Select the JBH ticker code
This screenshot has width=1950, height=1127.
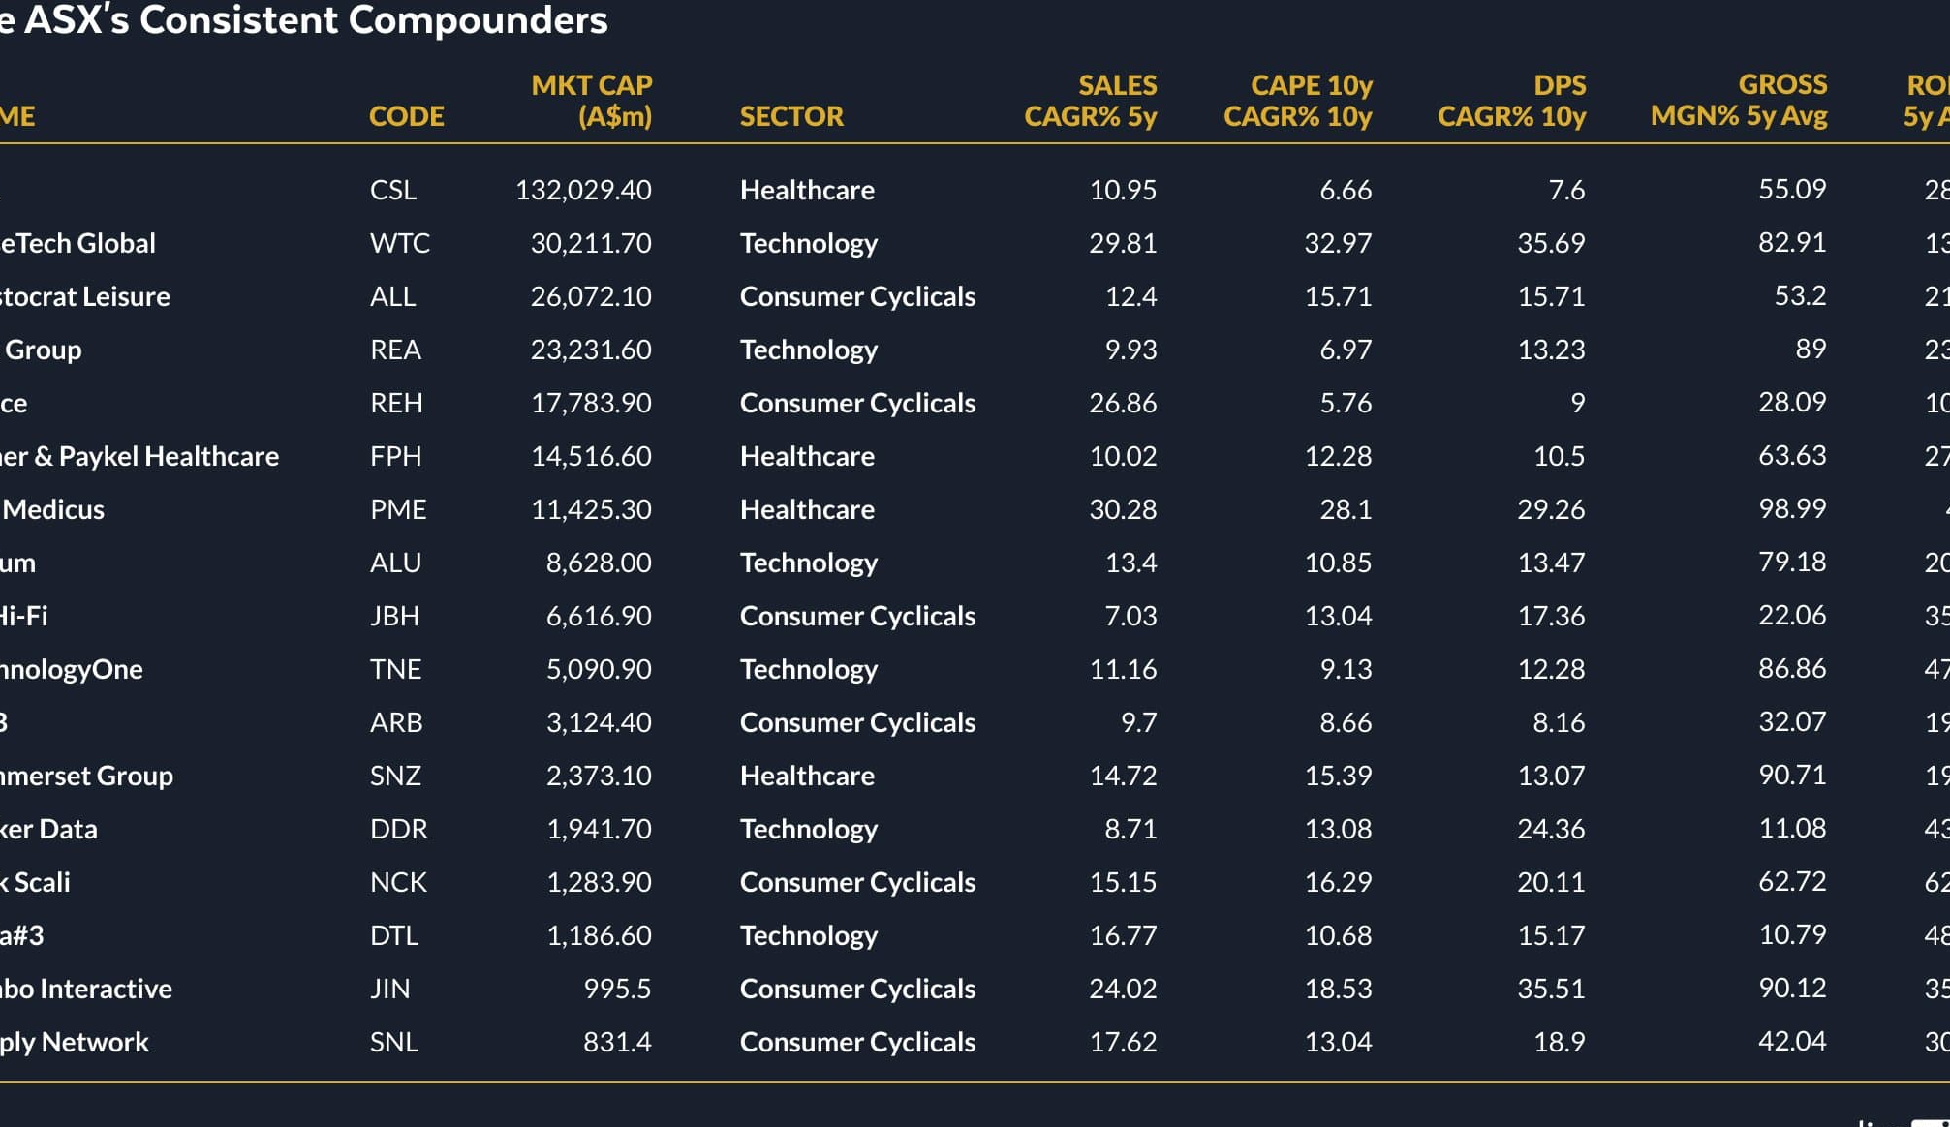click(x=394, y=616)
